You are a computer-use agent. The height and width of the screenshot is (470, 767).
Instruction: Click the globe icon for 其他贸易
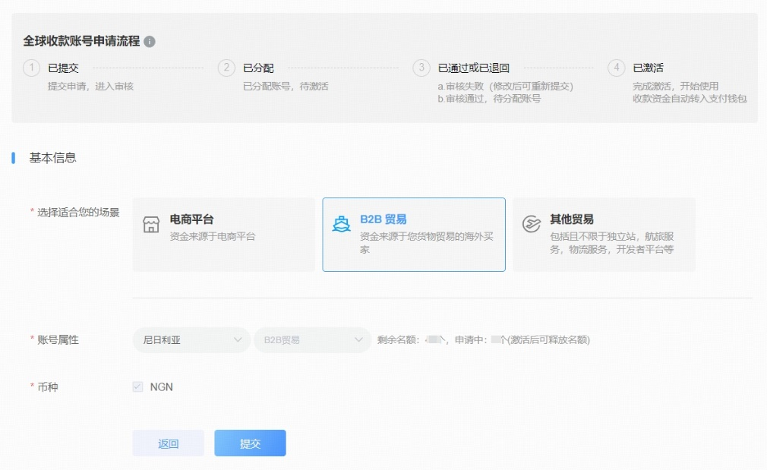click(532, 225)
